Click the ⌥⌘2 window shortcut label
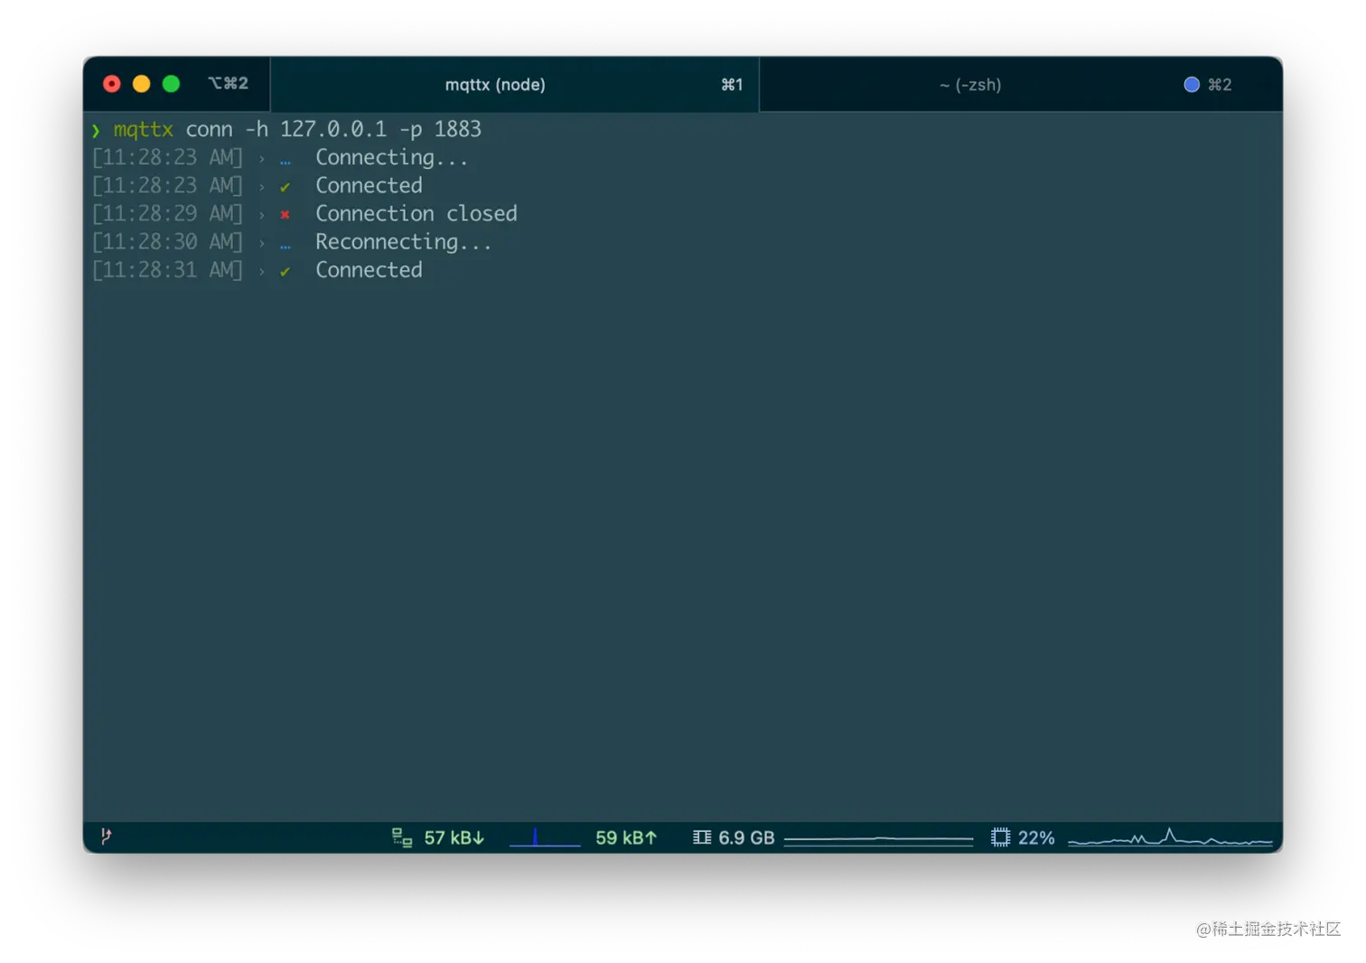The height and width of the screenshot is (963, 1366). [228, 83]
